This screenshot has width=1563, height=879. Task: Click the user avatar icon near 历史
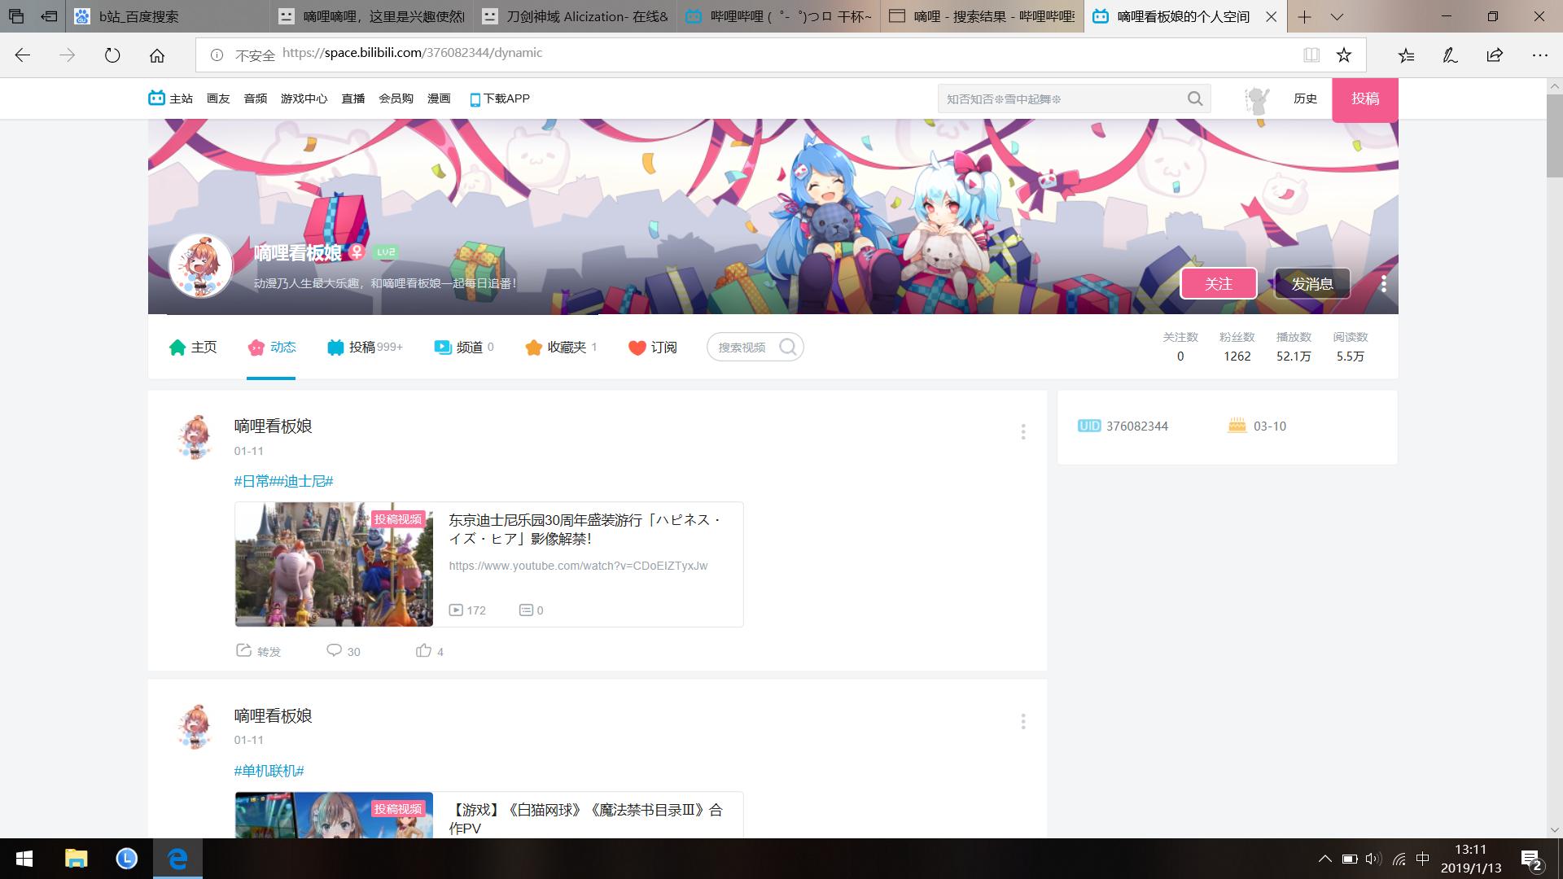1258,99
